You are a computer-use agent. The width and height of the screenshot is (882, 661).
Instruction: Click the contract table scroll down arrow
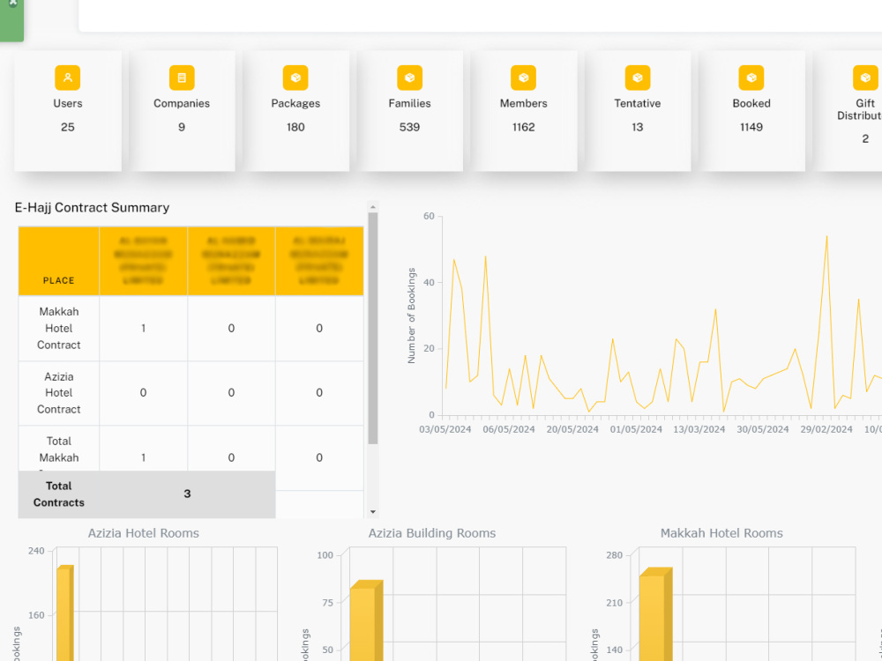(373, 512)
